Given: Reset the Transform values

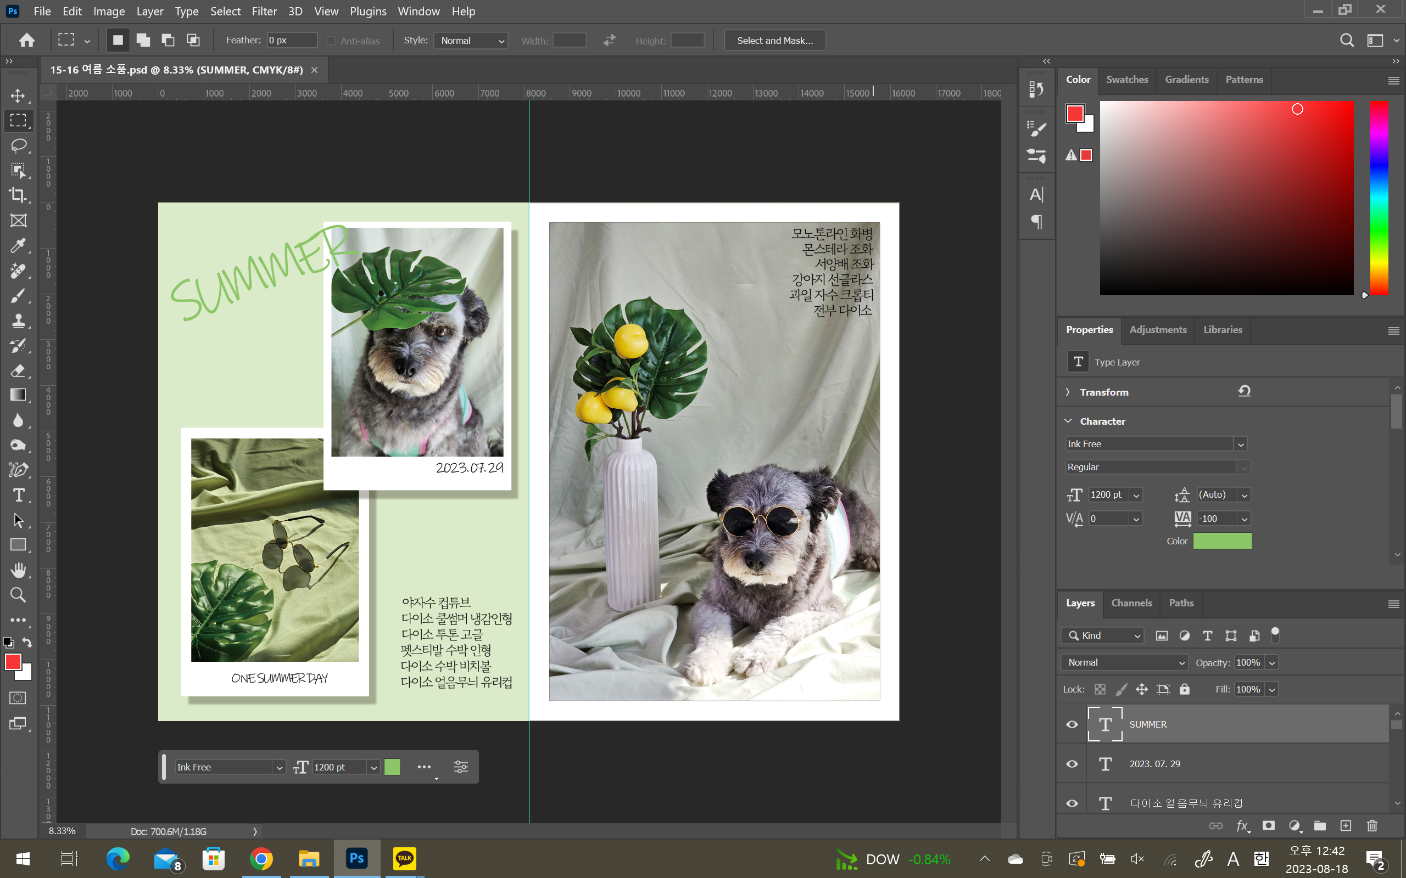Looking at the screenshot, I should pyautogui.click(x=1244, y=391).
